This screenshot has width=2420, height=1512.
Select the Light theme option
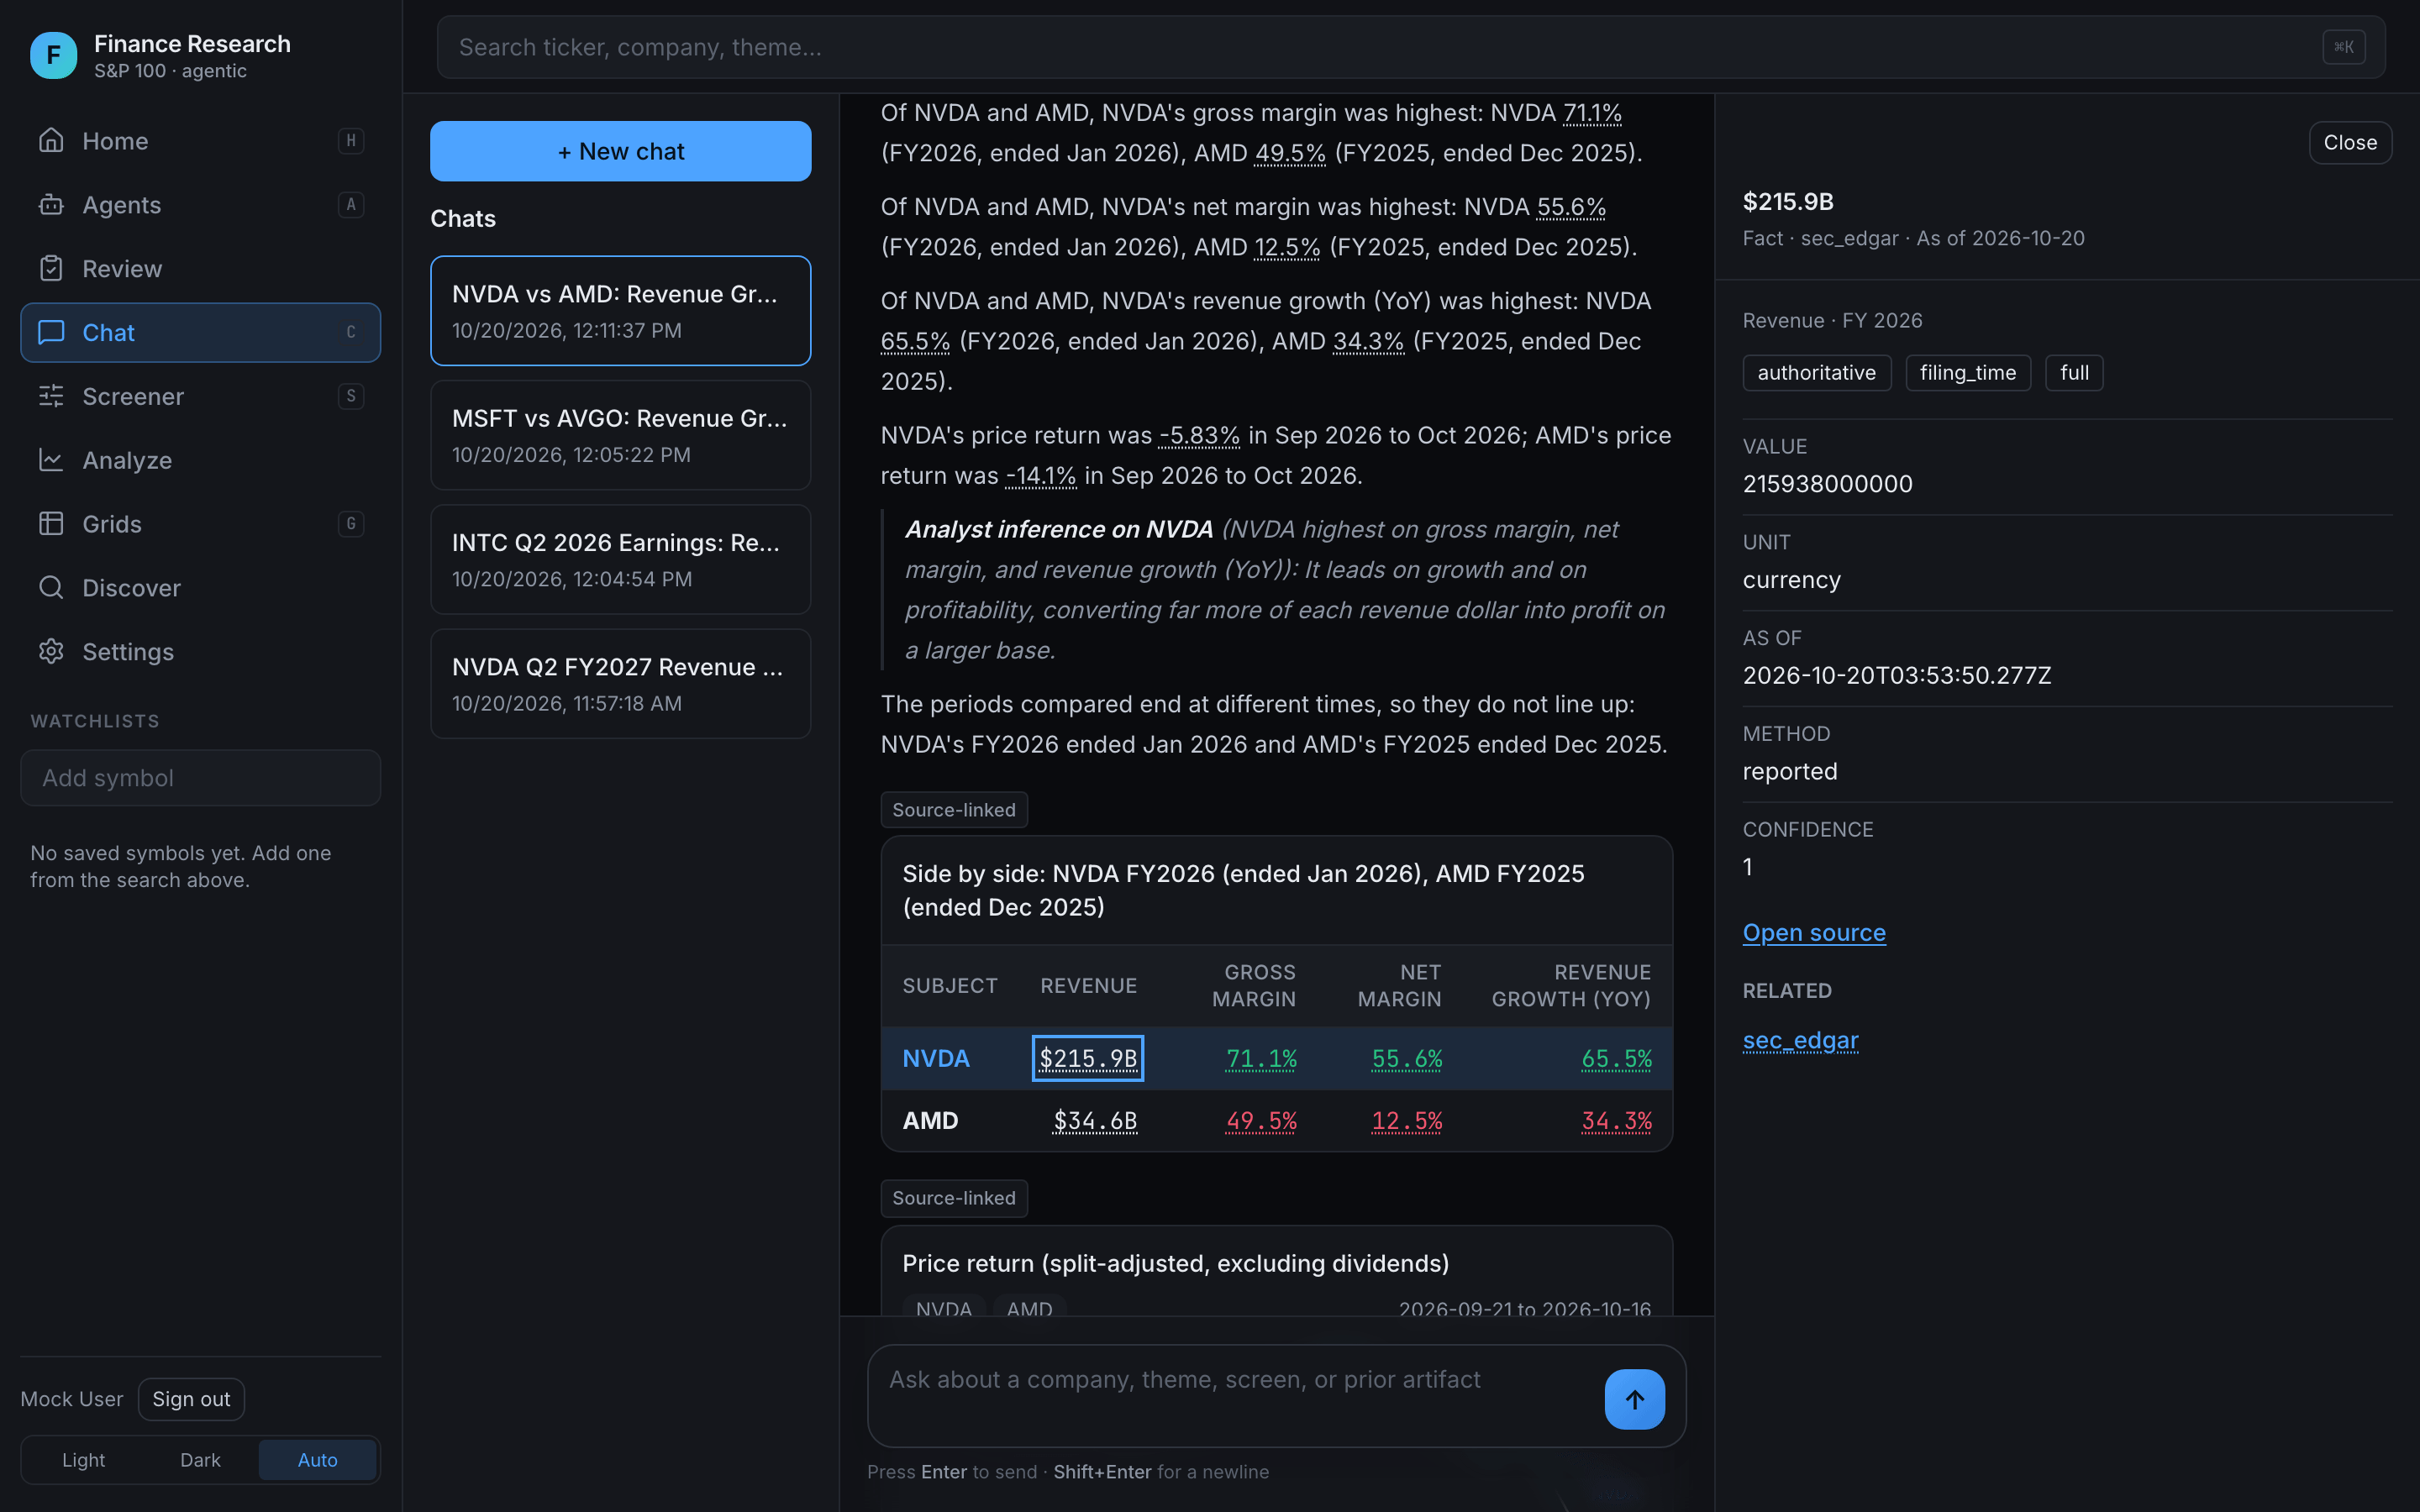click(x=83, y=1460)
